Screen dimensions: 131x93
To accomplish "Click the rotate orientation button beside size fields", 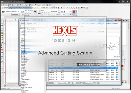I will tap(35, 12).
